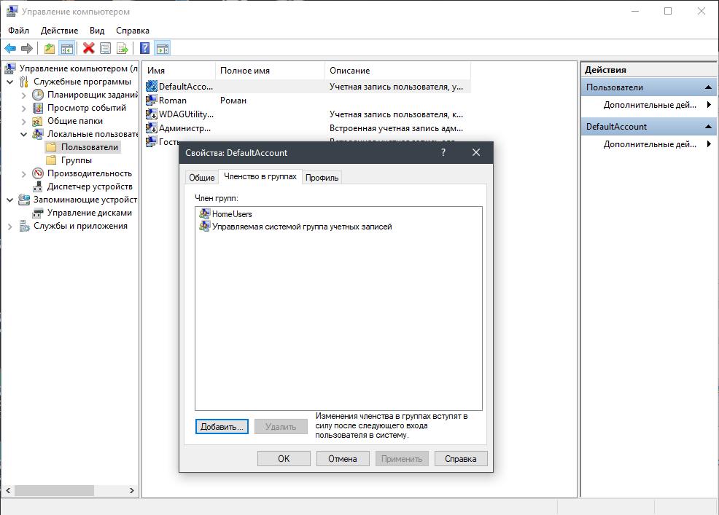Click the Администратор account icon
Screen dimensions: 719x515
pyautogui.click(x=152, y=127)
